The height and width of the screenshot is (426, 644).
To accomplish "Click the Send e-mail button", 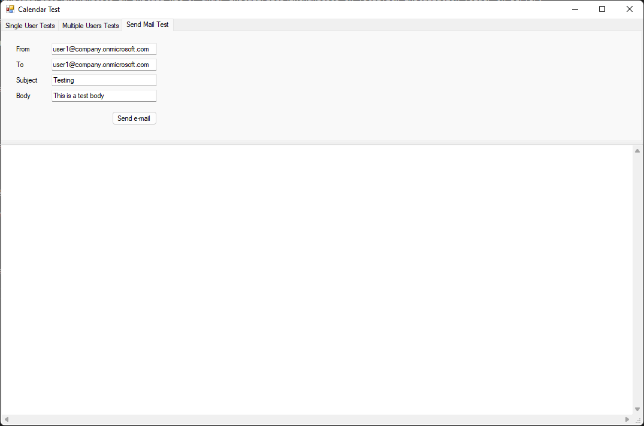I will (134, 118).
